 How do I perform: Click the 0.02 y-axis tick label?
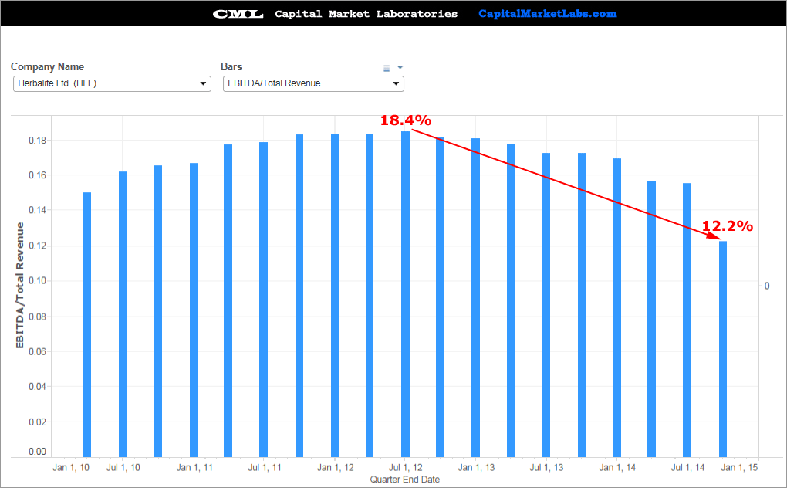coord(37,422)
